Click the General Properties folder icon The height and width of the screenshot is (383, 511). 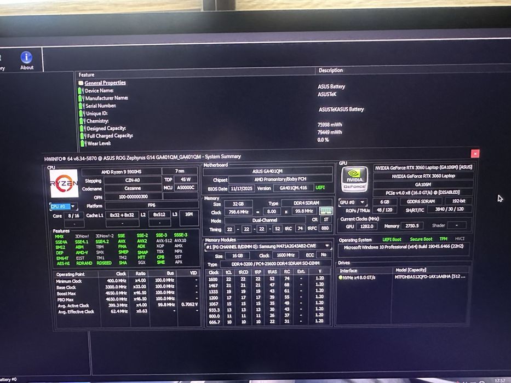(x=81, y=83)
